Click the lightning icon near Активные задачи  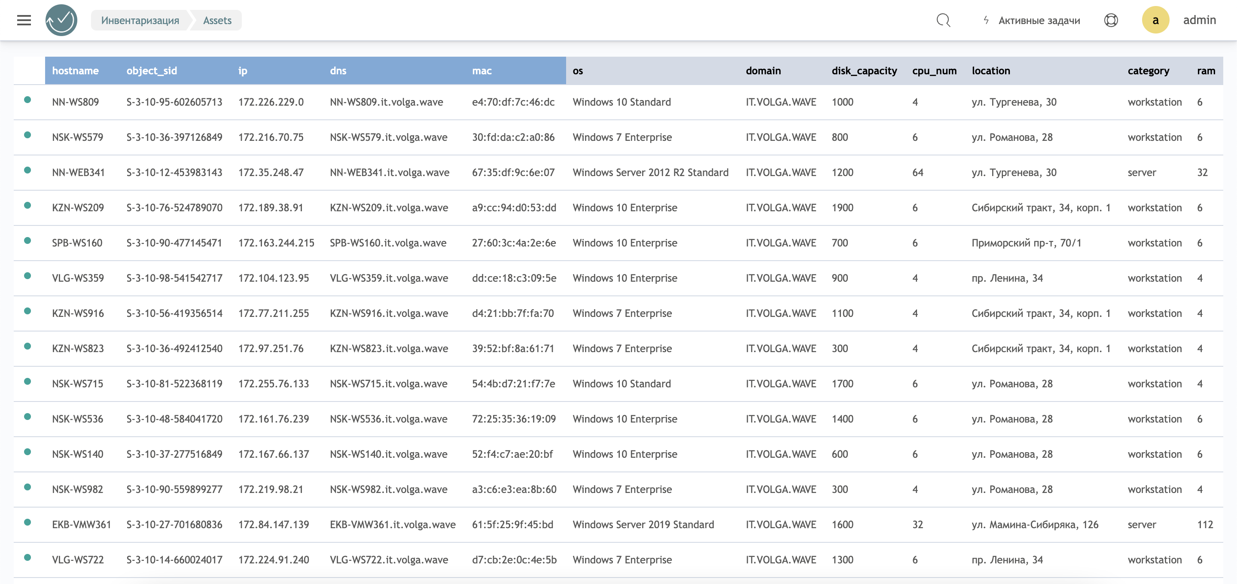(x=986, y=20)
